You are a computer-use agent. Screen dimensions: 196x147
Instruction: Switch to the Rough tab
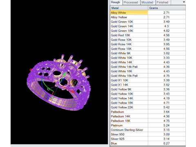(x=116, y=2)
